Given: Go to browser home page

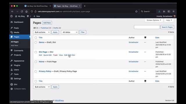Looking at the screenshot, I should tap(26, 12).
